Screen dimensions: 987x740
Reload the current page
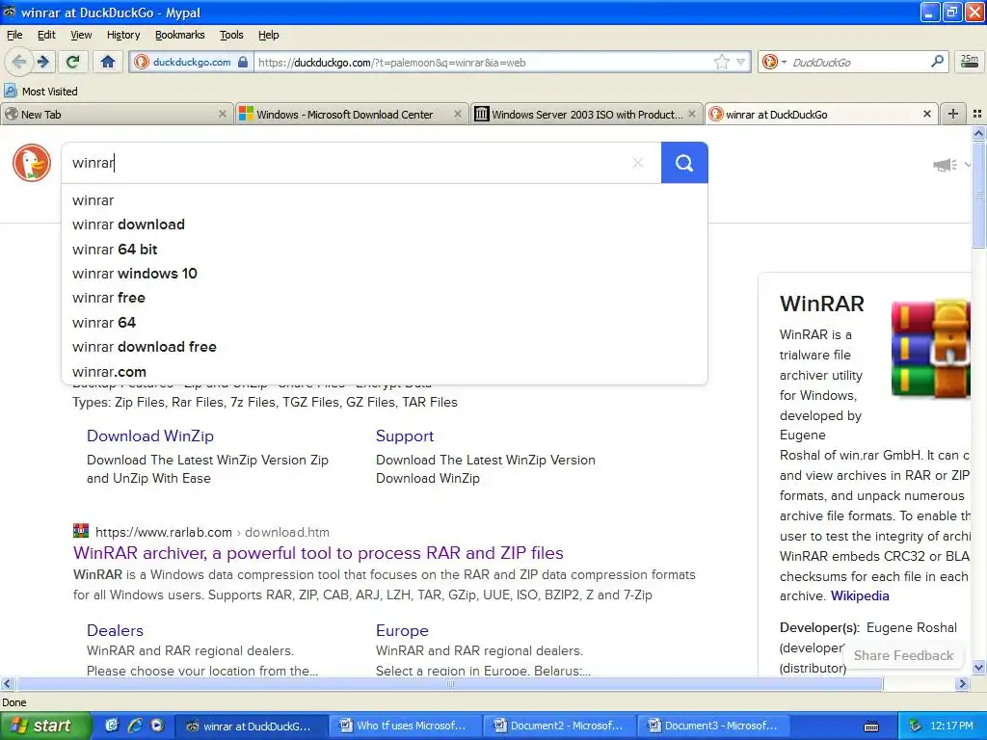(73, 62)
